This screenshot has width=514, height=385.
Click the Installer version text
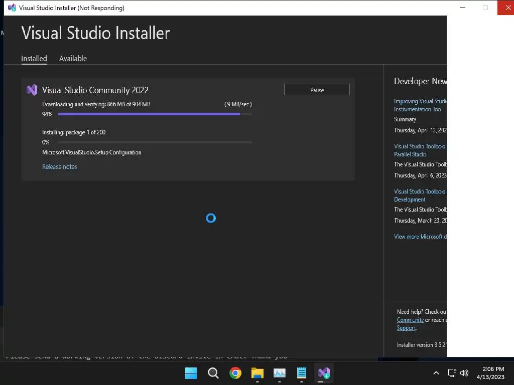pyautogui.click(x=422, y=345)
